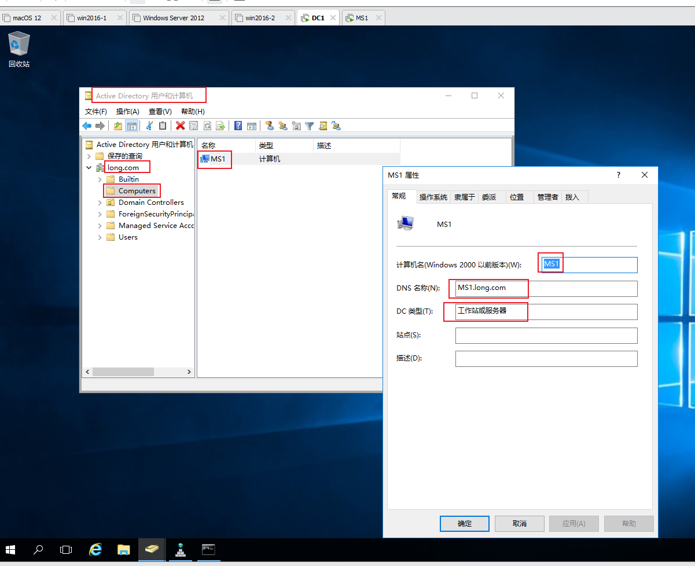
Task: Expand the 保存的查询 tree node
Action: tap(89, 156)
